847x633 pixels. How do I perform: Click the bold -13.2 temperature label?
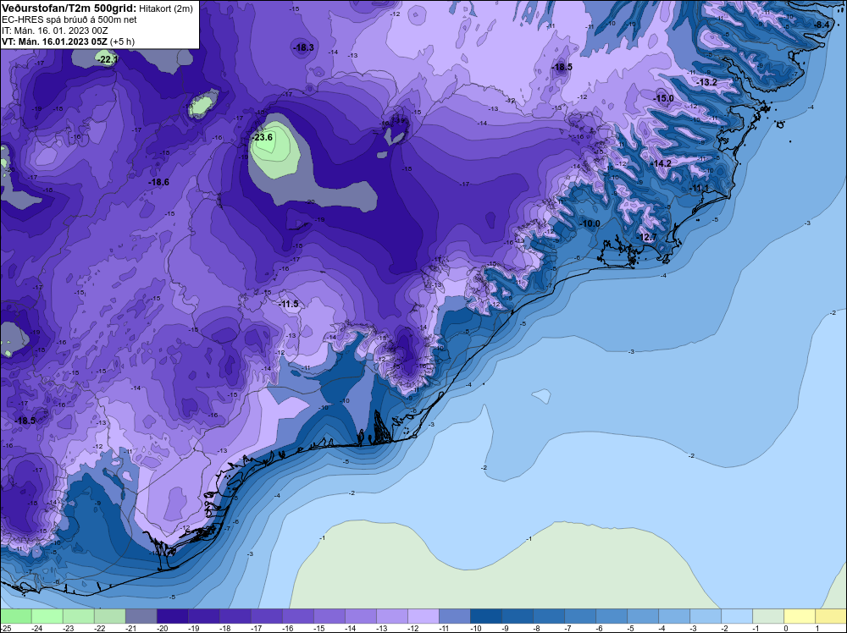point(707,83)
